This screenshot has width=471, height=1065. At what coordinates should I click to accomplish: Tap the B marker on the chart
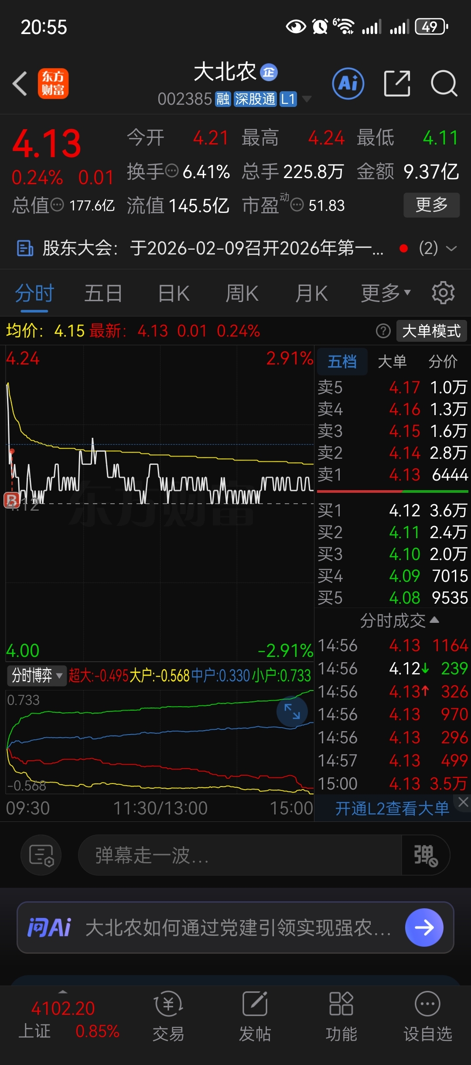(12, 500)
